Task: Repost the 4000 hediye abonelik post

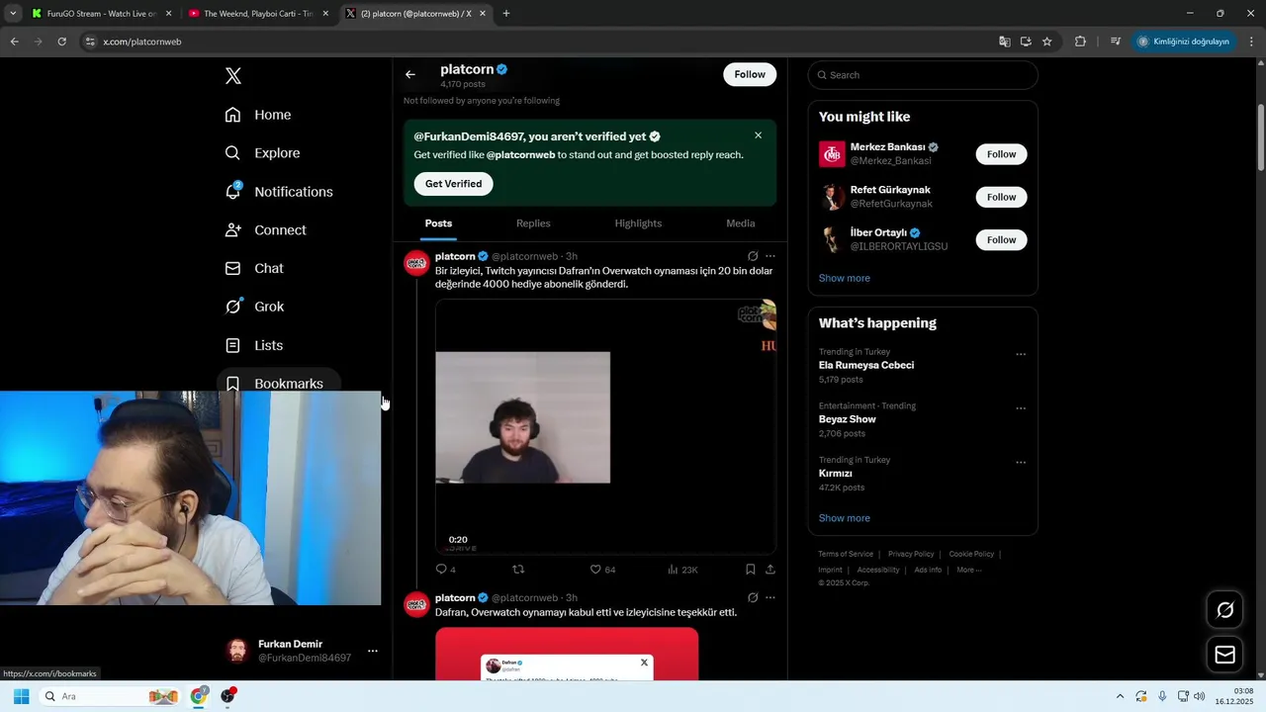Action: pos(517,570)
